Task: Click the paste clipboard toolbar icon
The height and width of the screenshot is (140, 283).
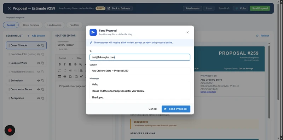Action: (x=76, y=76)
